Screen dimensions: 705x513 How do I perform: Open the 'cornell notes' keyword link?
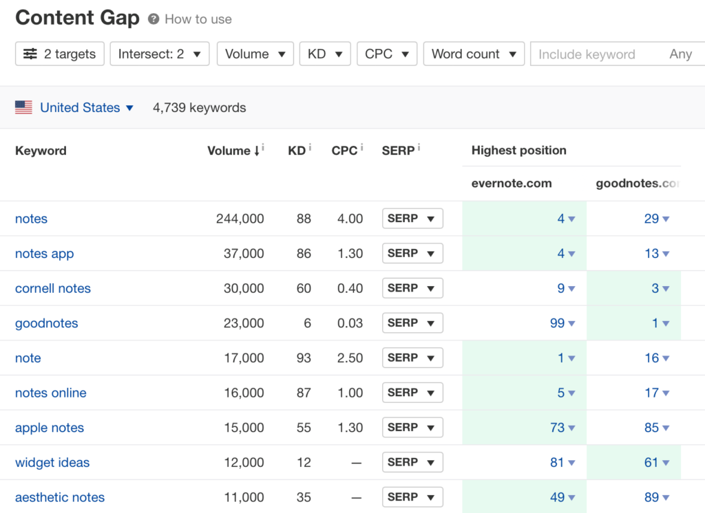(53, 288)
